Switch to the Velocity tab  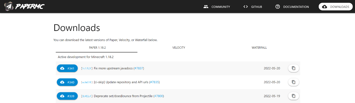[x=179, y=48]
